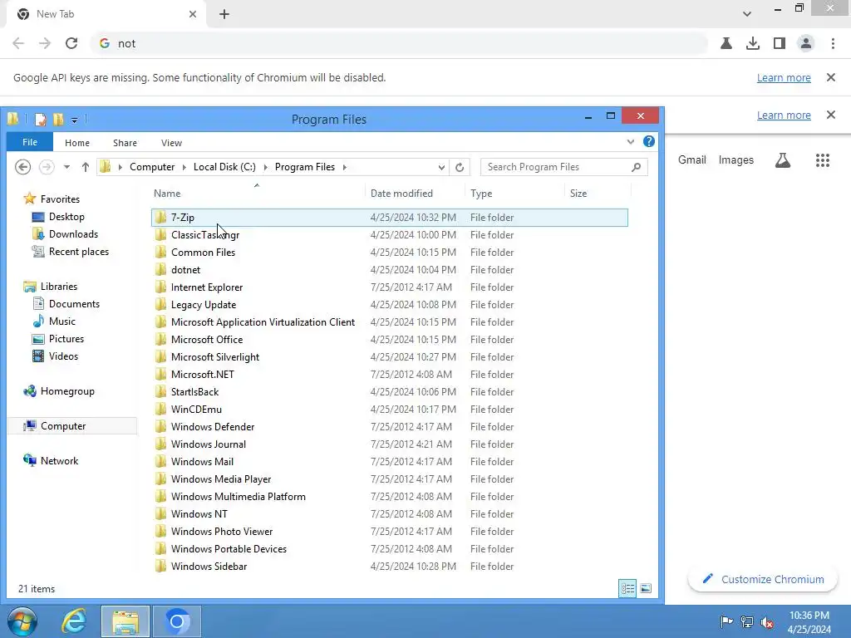Sort by Date modified column header

click(x=401, y=193)
